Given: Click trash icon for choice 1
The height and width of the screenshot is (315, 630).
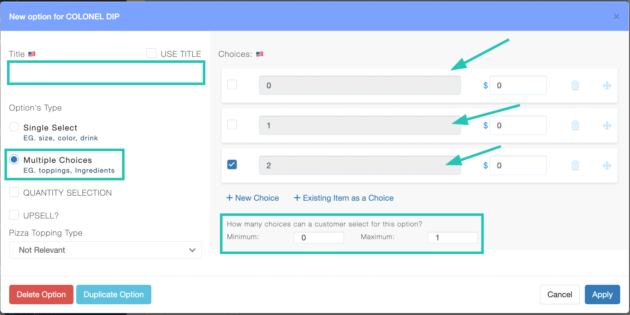Looking at the screenshot, I should coord(575,125).
